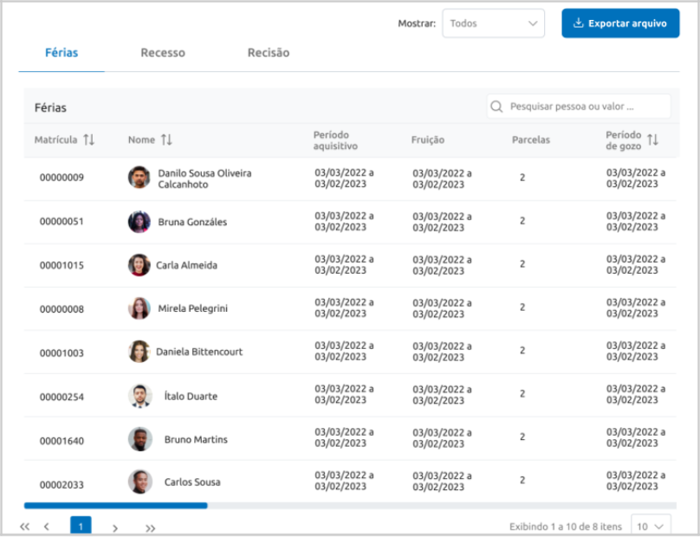Screen dimensions: 700x537
Task: Go to next page arrow
Action: coord(115,527)
